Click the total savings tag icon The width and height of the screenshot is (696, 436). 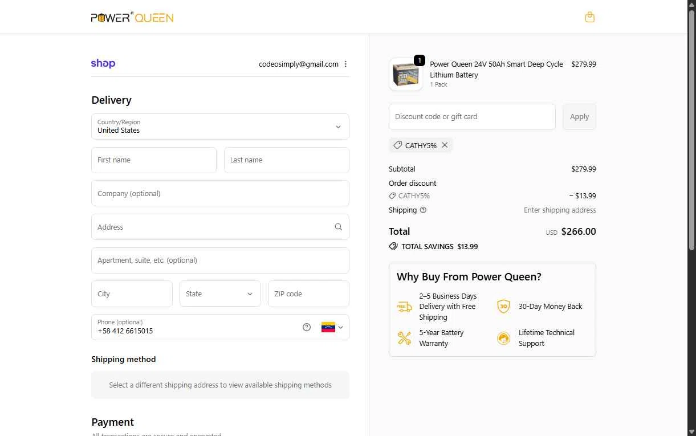(393, 247)
